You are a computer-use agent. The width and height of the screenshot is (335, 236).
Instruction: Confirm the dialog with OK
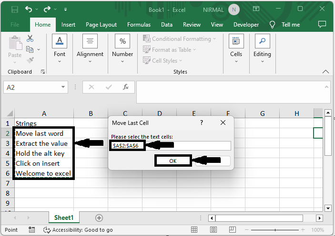coord(173,161)
